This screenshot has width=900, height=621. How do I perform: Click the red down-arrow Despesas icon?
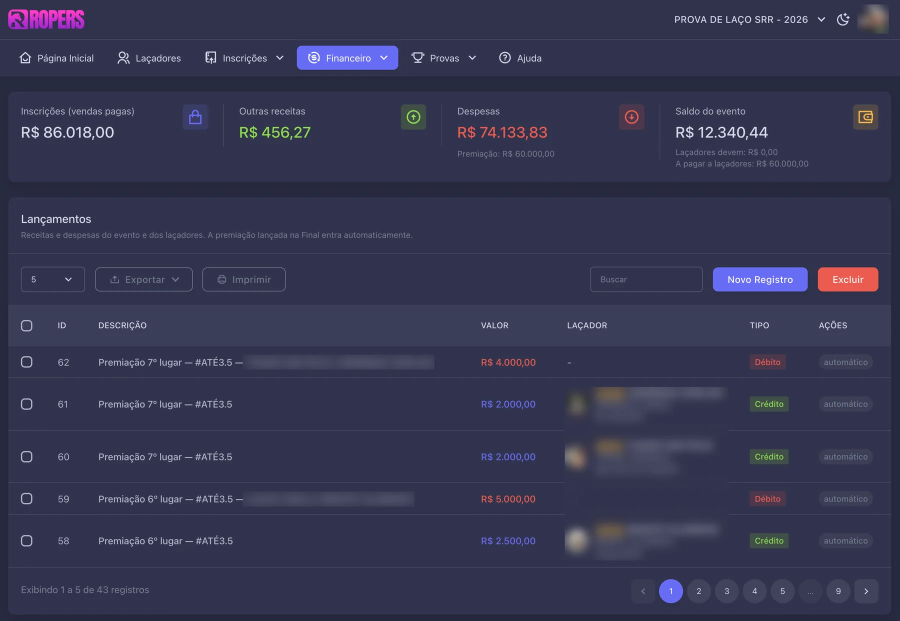pyautogui.click(x=631, y=117)
